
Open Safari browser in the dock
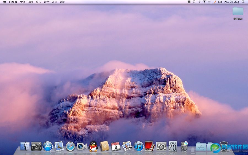(x=70, y=146)
